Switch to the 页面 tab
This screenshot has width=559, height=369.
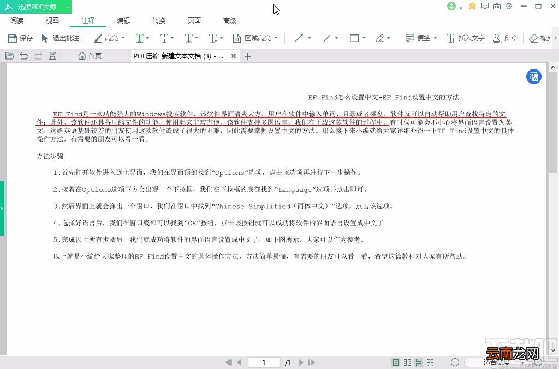tap(194, 20)
